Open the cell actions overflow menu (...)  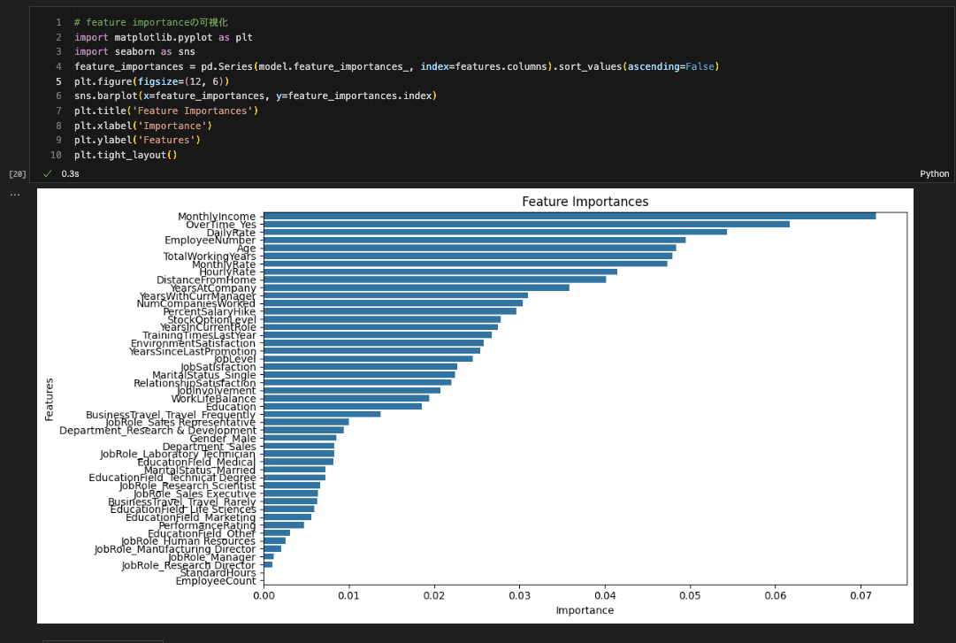point(14,193)
